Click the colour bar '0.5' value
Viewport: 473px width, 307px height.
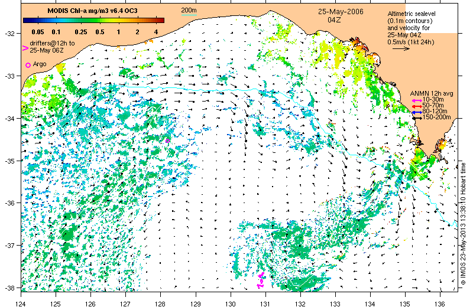click(100, 32)
